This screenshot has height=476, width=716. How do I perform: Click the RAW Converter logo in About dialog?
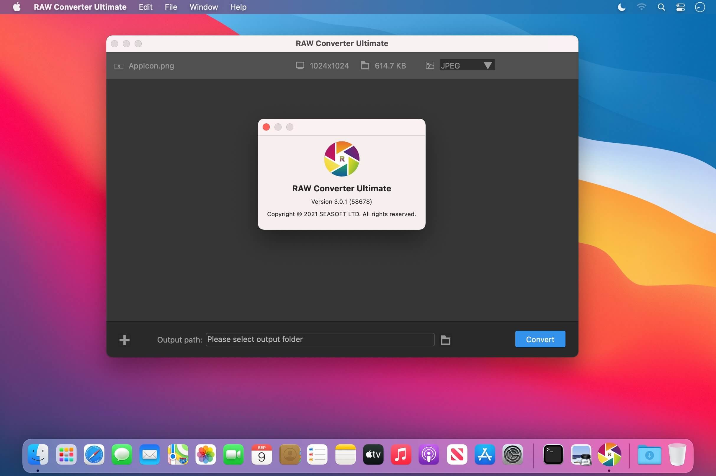pyautogui.click(x=341, y=159)
